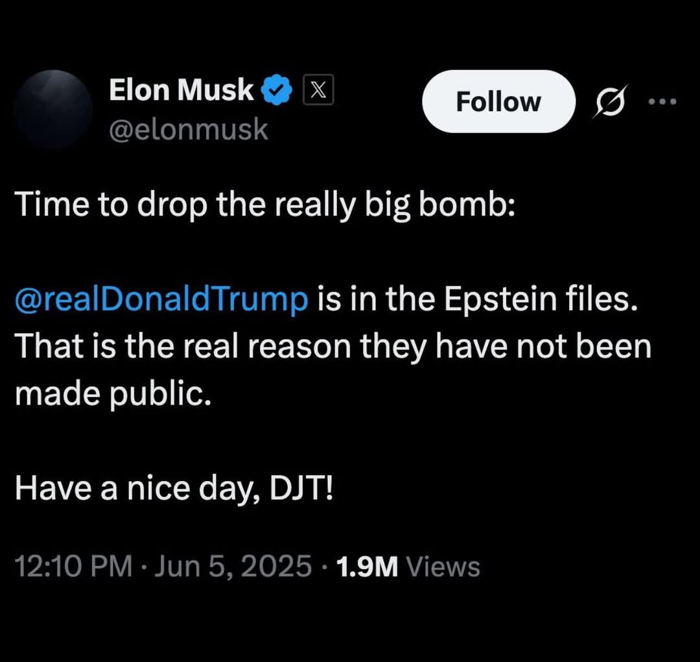
Task: Click the 12:10 PM timestamp
Action: tap(74, 566)
